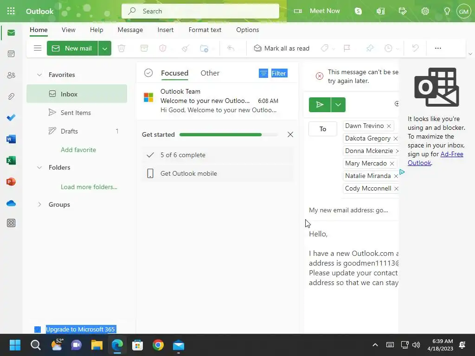Open Sent Items folder

click(x=77, y=113)
